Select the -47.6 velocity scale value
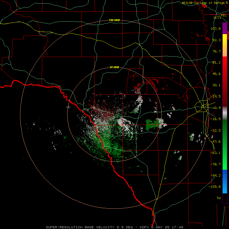The width and height of the screenshot is (229, 229). 216,141
